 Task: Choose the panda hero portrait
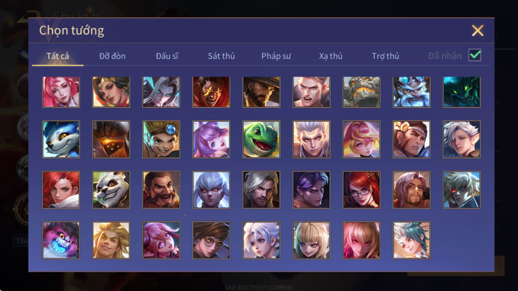111,190
